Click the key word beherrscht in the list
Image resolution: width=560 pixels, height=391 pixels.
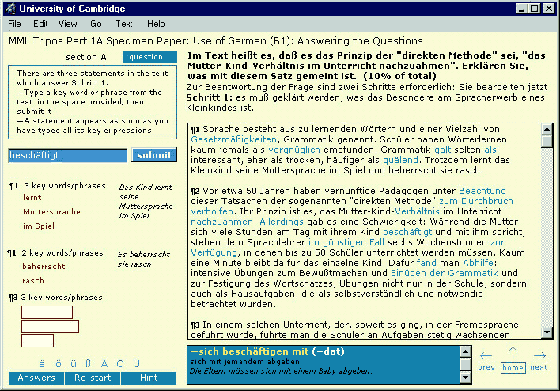44,267
